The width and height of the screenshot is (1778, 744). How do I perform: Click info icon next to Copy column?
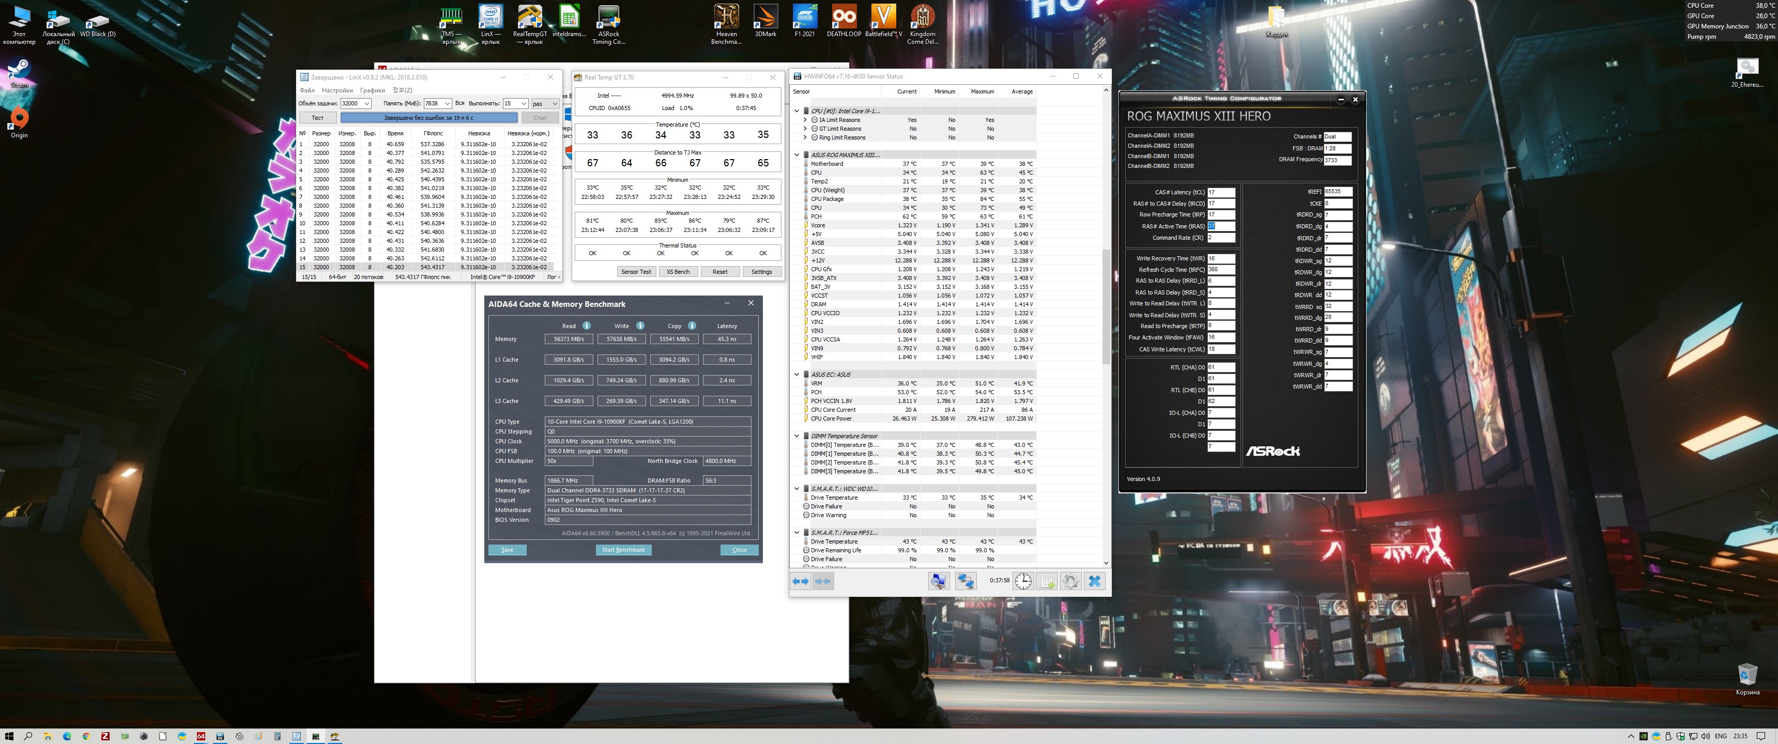click(x=692, y=326)
